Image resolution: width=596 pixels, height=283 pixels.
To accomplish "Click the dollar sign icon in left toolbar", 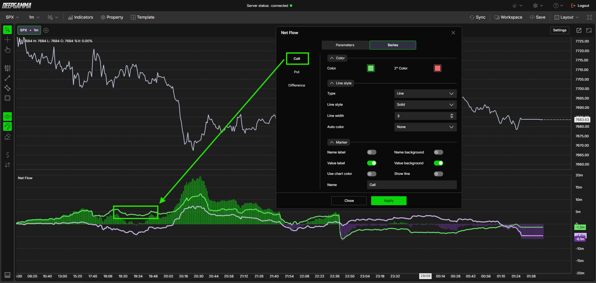I will (x=7, y=155).
